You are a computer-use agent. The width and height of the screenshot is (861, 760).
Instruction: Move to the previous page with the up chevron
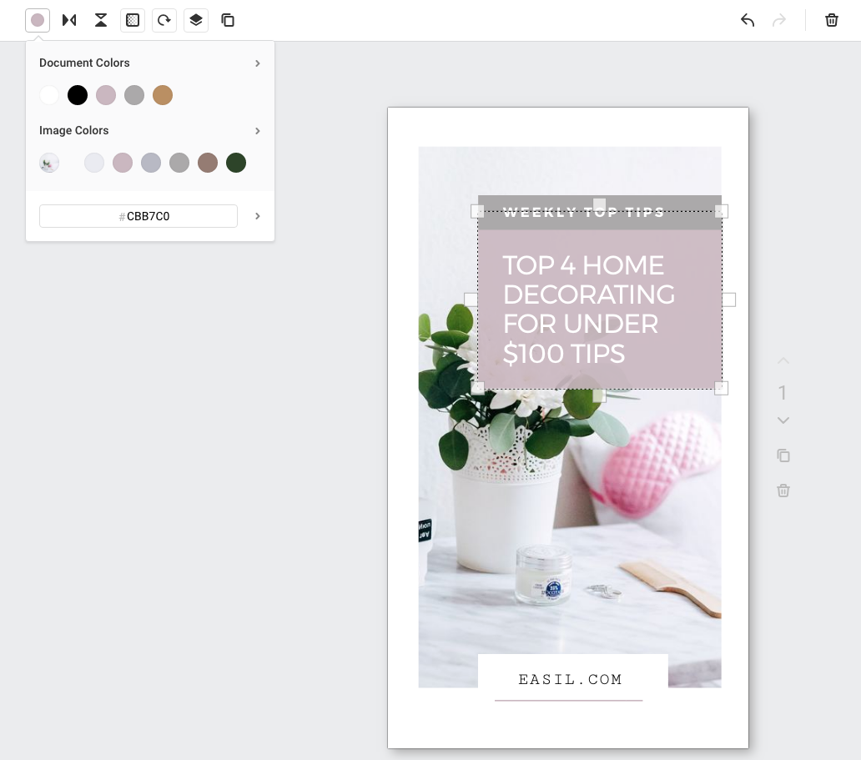(783, 360)
